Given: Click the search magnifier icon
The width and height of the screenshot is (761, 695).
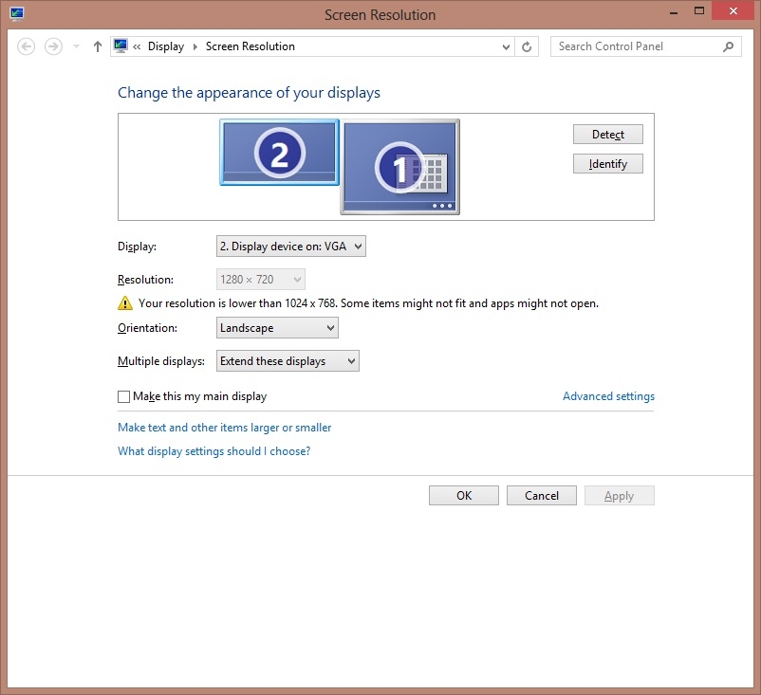Looking at the screenshot, I should (x=728, y=46).
